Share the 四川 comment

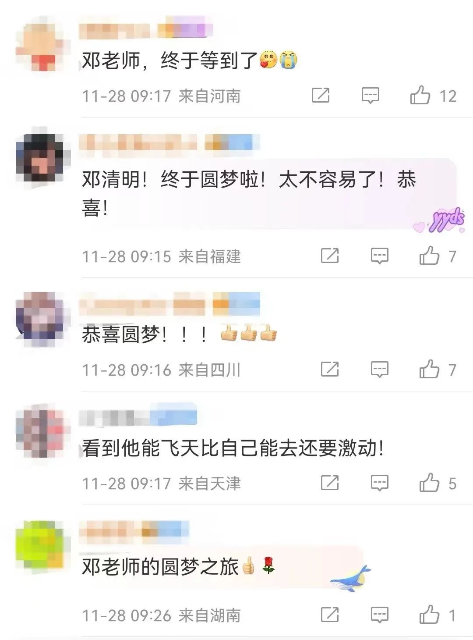(x=330, y=370)
